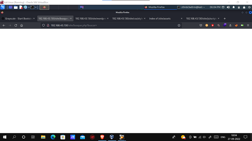The width and height of the screenshot is (252, 141).
Task: Open a new Firefox tab
Action: tap(225, 19)
